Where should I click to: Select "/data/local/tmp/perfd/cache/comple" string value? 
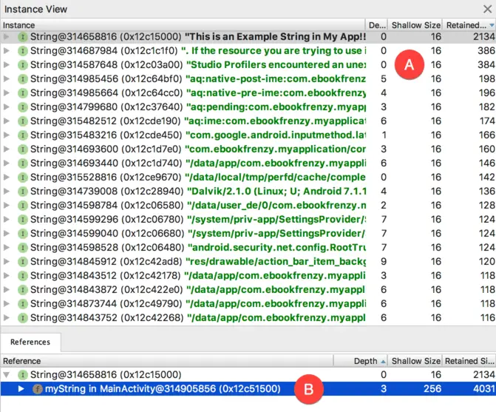tap(275, 178)
